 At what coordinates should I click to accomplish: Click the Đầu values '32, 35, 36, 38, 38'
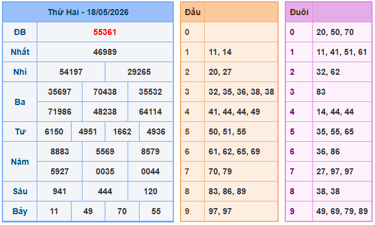pyautogui.click(x=241, y=92)
